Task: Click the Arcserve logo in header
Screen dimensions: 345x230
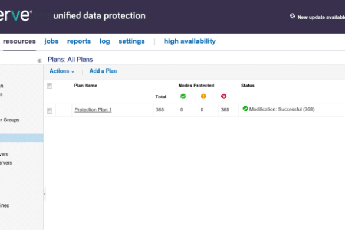Action: [x=15, y=15]
